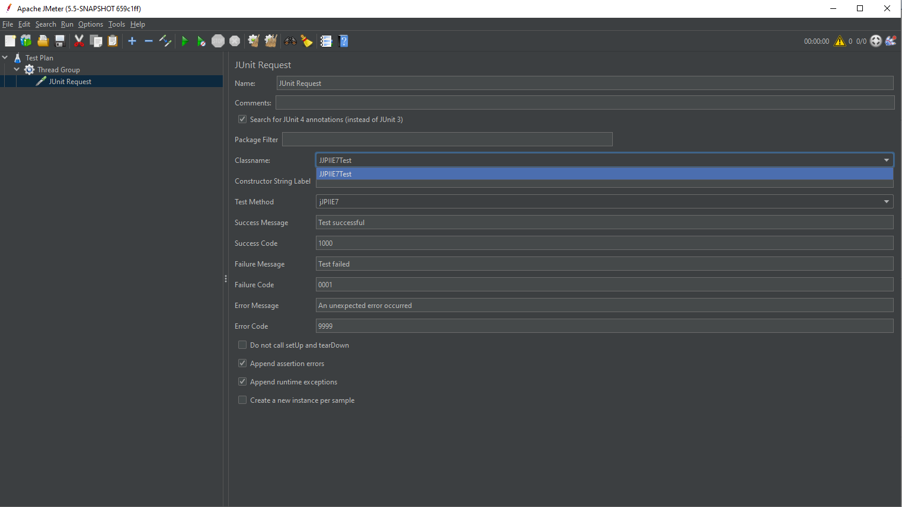Uncheck Append runtime exceptions
The width and height of the screenshot is (902, 507).
coord(242,381)
